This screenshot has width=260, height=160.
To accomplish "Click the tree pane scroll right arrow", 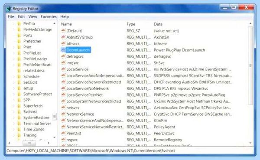I will (x=49, y=143).
